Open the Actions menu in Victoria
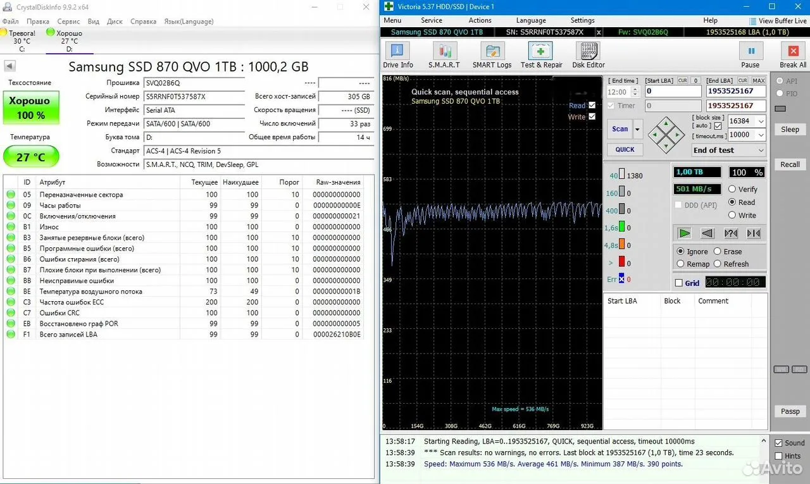 (x=480, y=20)
